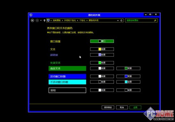Open 不活动窗口标题 foreground color button
The width and height of the screenshot is (175, 122).
pyautogui.click(x=102, y=82)
